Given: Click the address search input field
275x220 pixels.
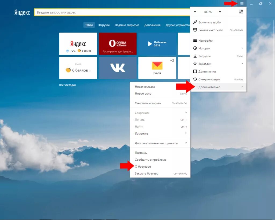Looking at the screenshot, I should (x=112, y=12).
